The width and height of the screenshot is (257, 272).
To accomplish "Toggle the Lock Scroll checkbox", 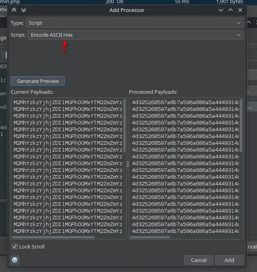I will 14,246.
